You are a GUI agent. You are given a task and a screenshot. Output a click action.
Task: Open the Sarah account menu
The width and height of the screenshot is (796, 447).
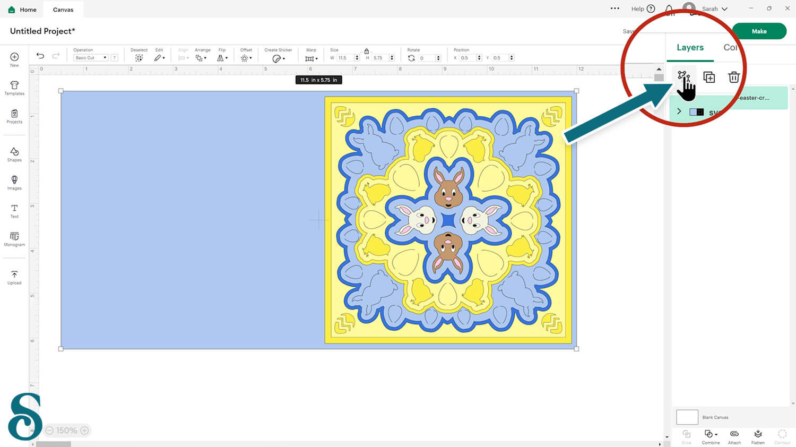coord(714,9)
